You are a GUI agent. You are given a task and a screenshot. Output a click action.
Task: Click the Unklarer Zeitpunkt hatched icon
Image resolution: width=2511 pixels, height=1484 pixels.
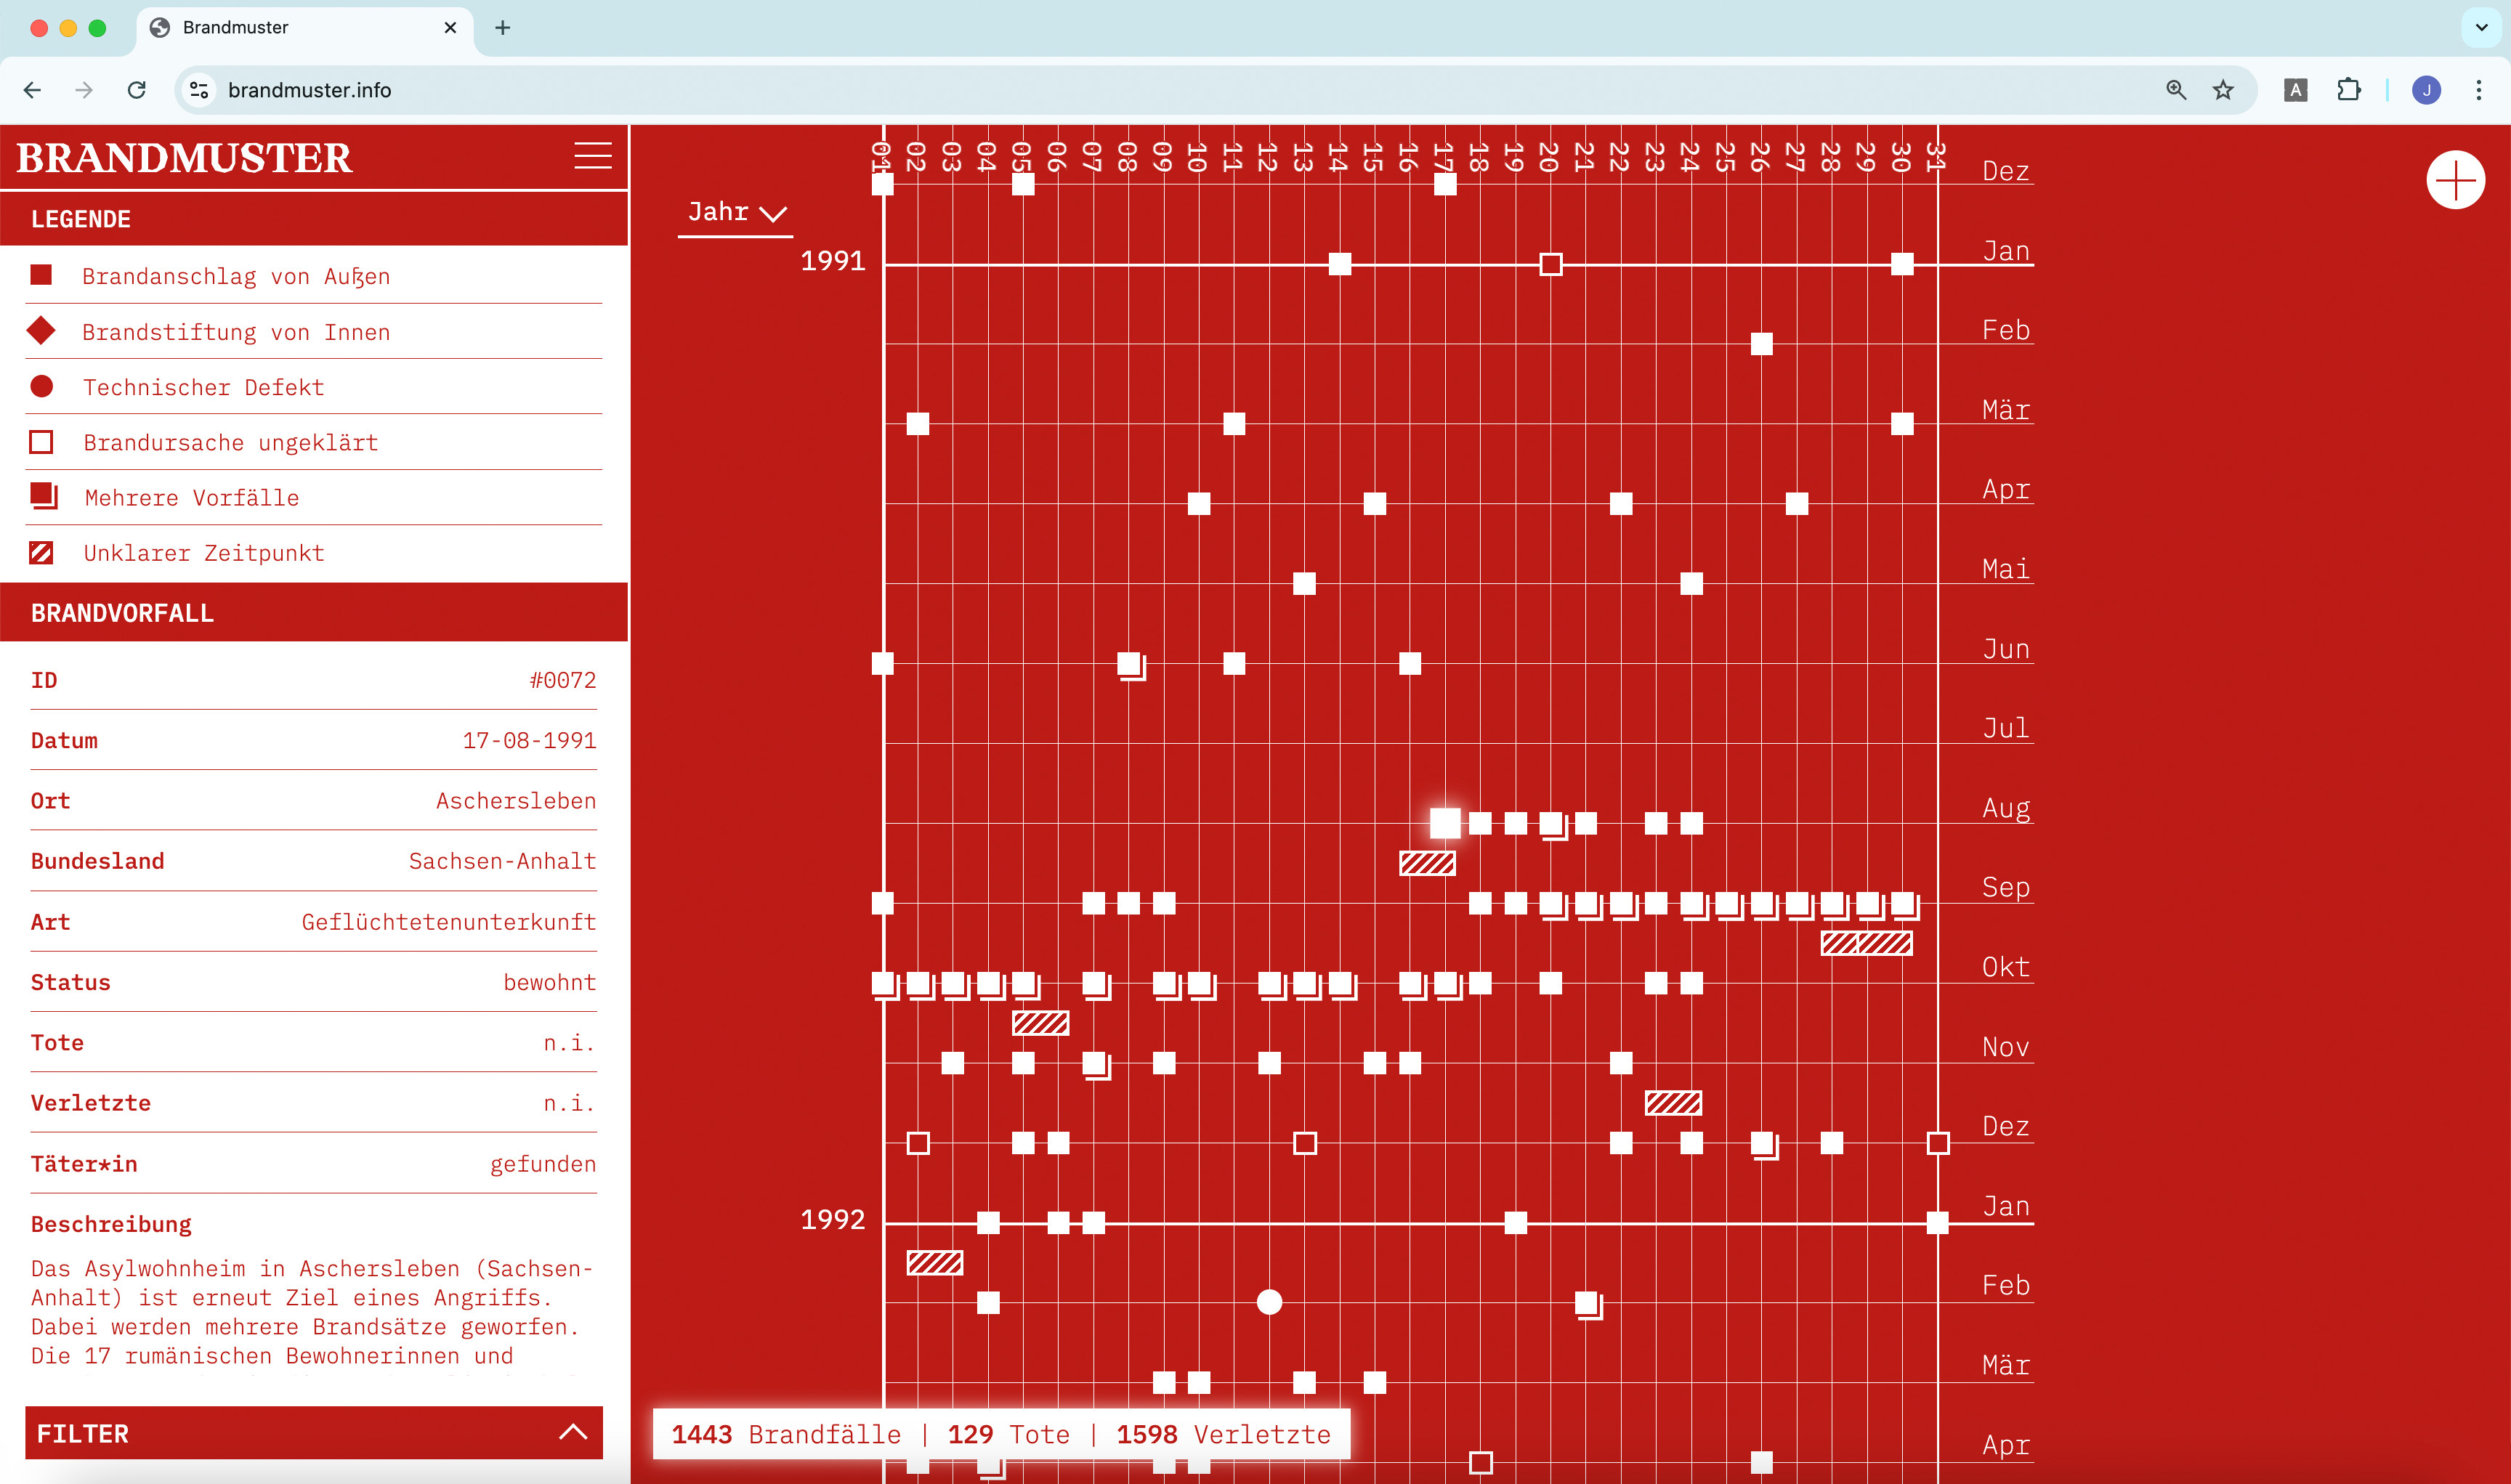tap(41, 552)
